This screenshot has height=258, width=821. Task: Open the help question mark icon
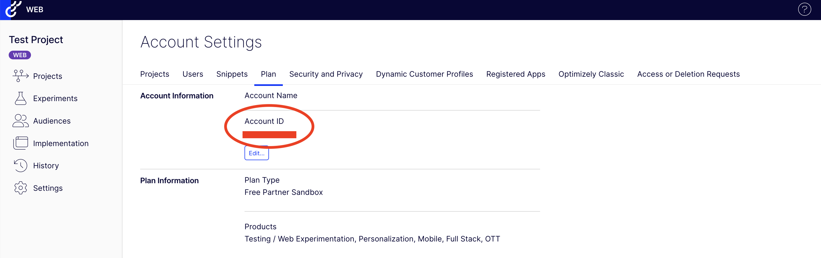804,9
